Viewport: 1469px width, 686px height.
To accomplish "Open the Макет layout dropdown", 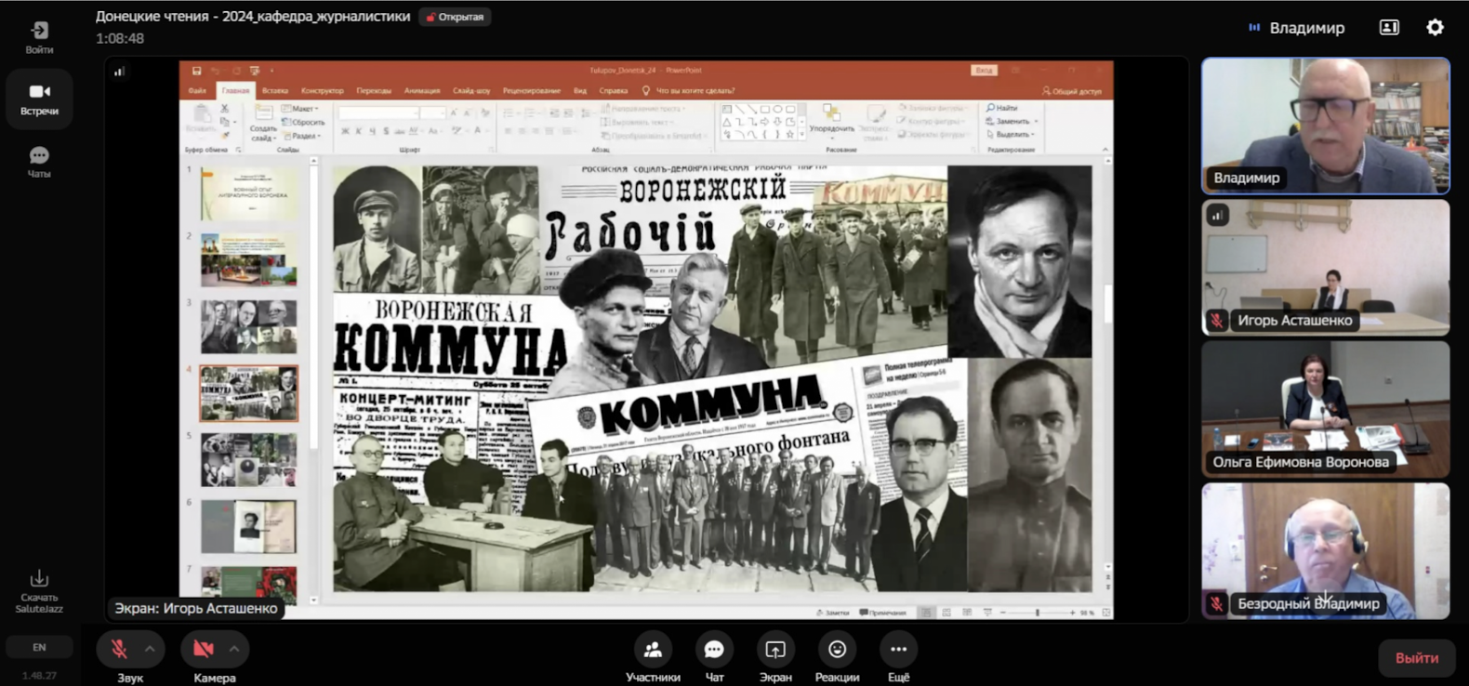I will 301,109.
